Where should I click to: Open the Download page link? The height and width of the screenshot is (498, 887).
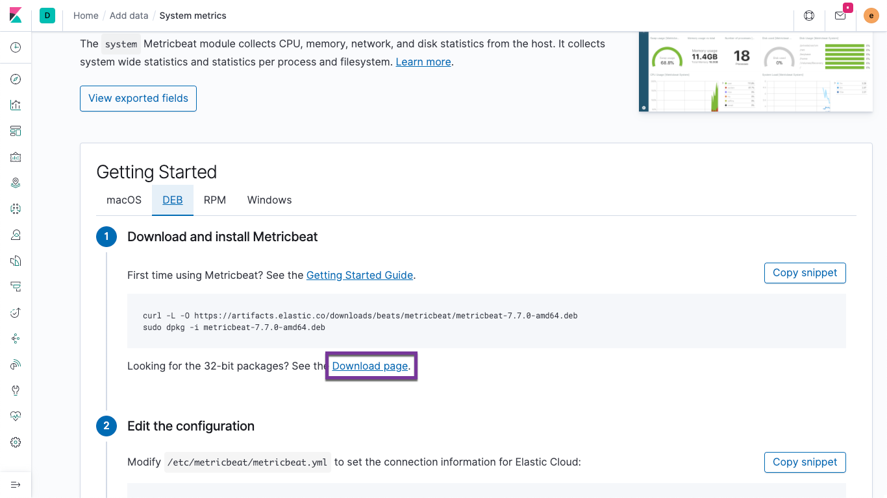(x=370, y=366)
